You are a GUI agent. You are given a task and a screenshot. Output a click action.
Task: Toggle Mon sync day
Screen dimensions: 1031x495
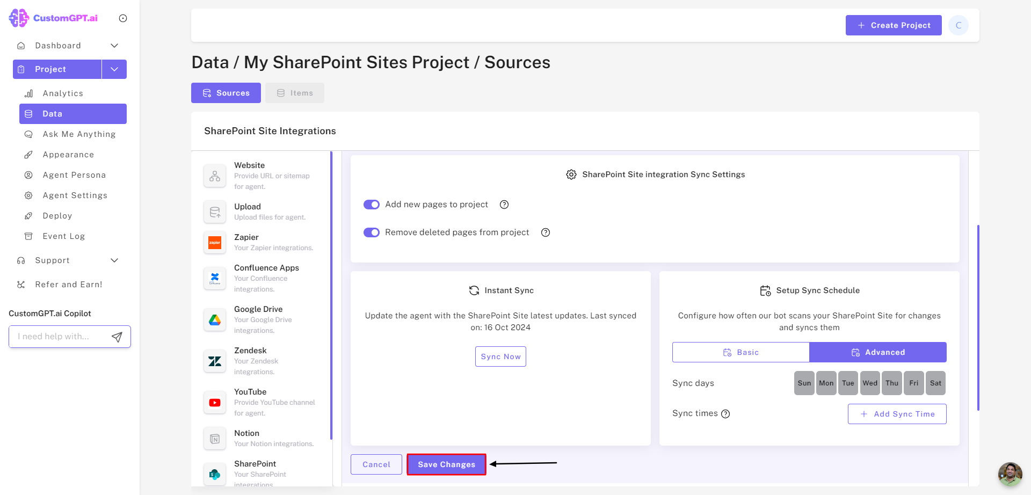click(x=826, y=383)
